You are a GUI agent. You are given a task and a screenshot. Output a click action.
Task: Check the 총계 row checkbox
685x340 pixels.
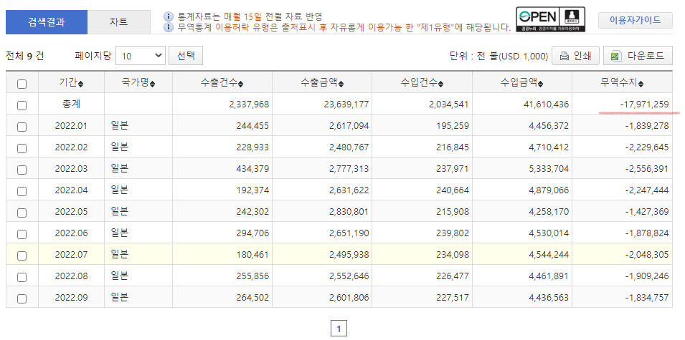[x=22, y=105]
